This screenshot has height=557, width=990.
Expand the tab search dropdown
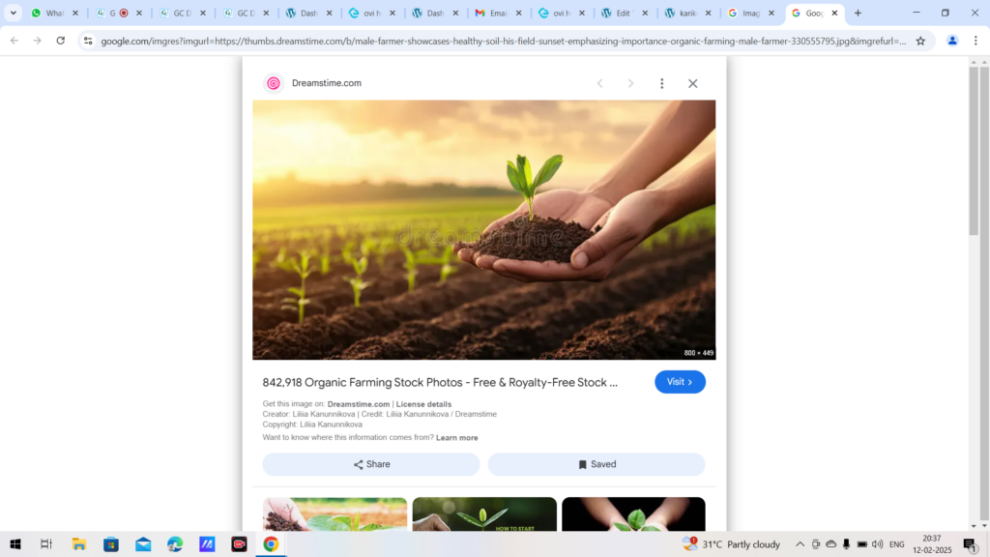(14, 14)
